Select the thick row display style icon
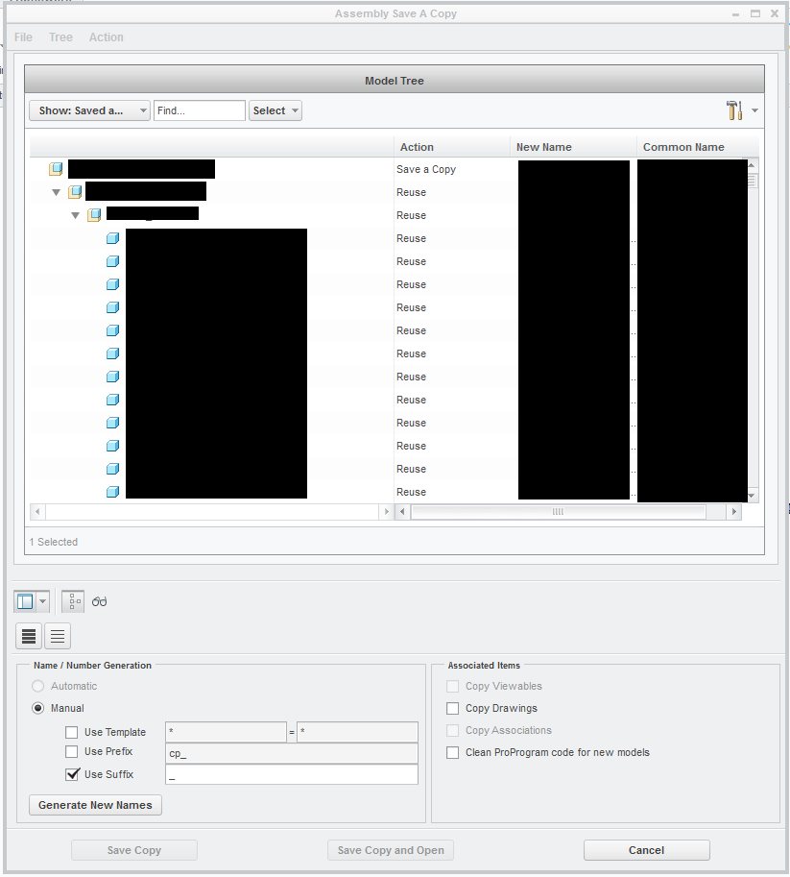Viewport: 790px width, 877px height. (28, 636)
